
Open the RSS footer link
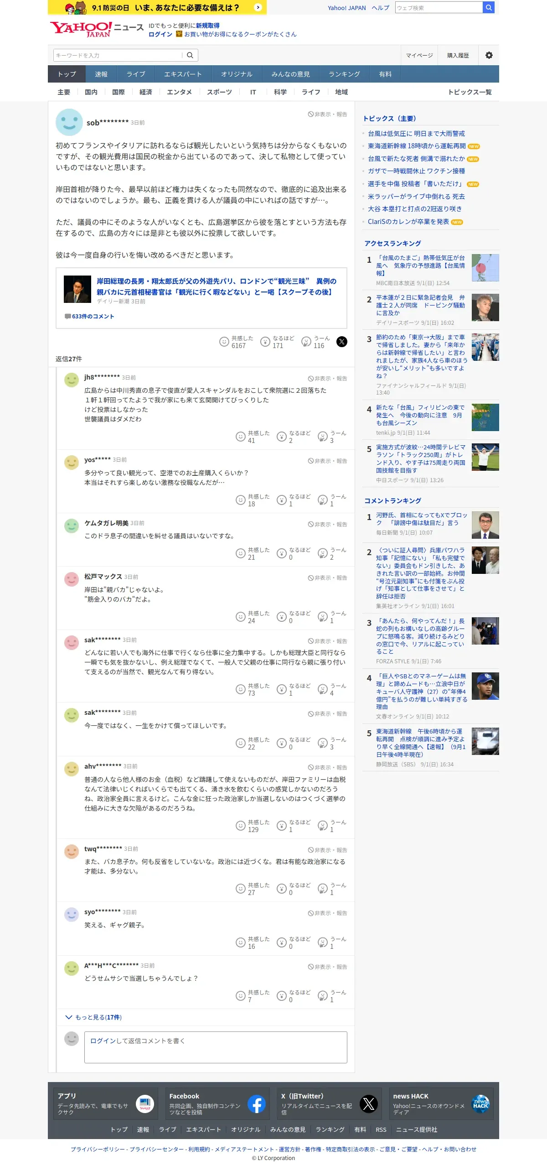tap(381, 1129)
